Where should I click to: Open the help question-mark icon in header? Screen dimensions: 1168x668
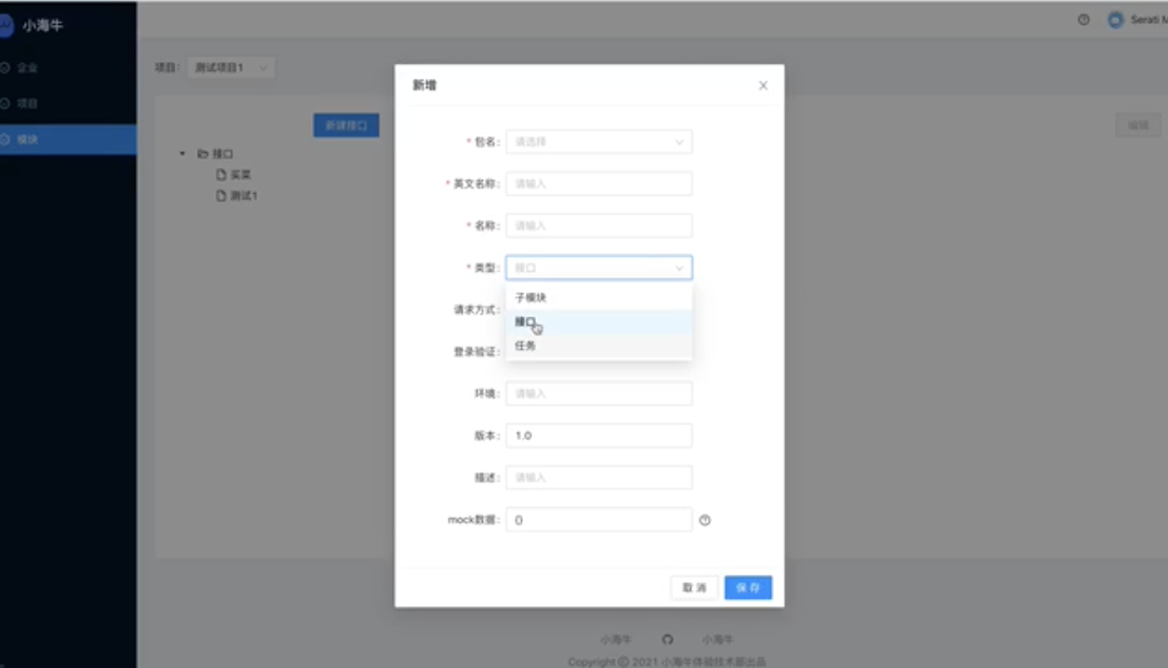pos(1083,19)
